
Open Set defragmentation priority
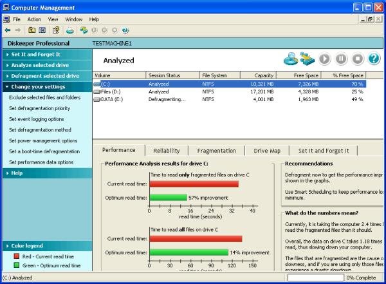[40, 108]
